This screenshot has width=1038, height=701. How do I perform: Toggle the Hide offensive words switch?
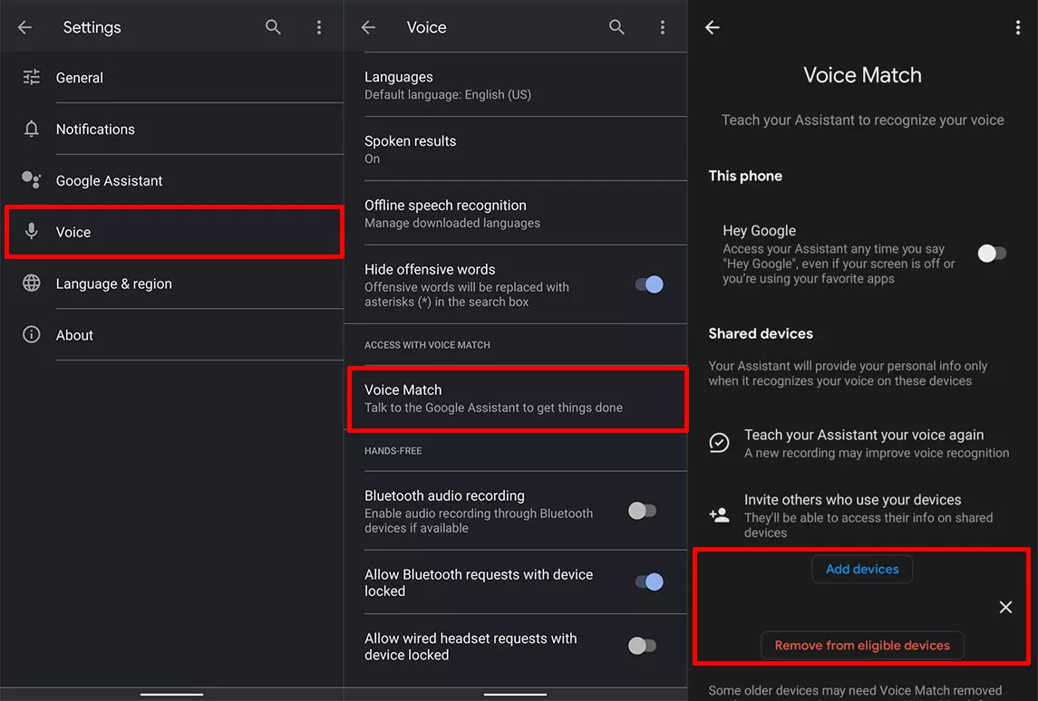(x=649, y=284)
